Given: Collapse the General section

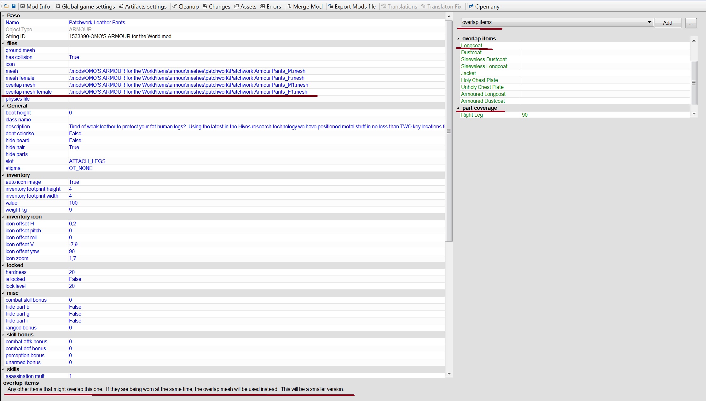Looking at the screenshot, I should tap(3, 106).
